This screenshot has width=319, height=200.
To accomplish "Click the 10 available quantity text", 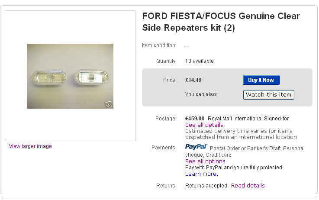I will pyautogui.click(x=199, y=61).
